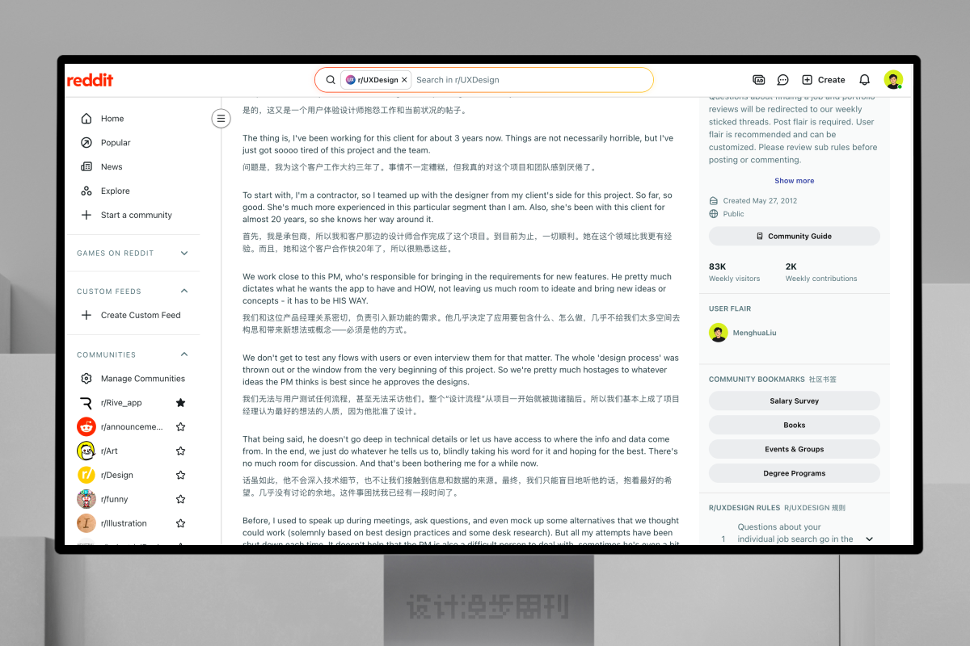The height and width of the screenshot is (646, 970).
Task: Click the r/Design yellow icon
Action: (x=86, y=476)
